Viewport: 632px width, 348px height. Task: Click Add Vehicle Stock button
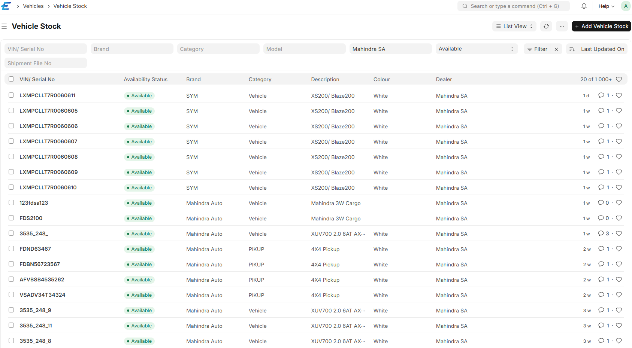601,26
